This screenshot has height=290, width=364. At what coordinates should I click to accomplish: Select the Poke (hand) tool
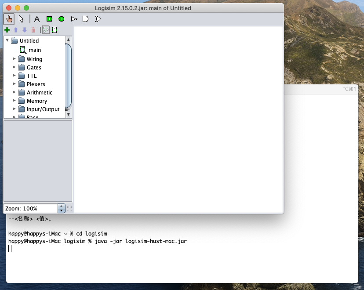point(9,19)
